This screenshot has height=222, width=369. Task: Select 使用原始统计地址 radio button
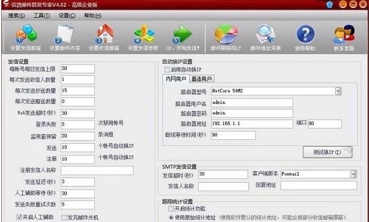pyautogui.click(x=171, y=218)
